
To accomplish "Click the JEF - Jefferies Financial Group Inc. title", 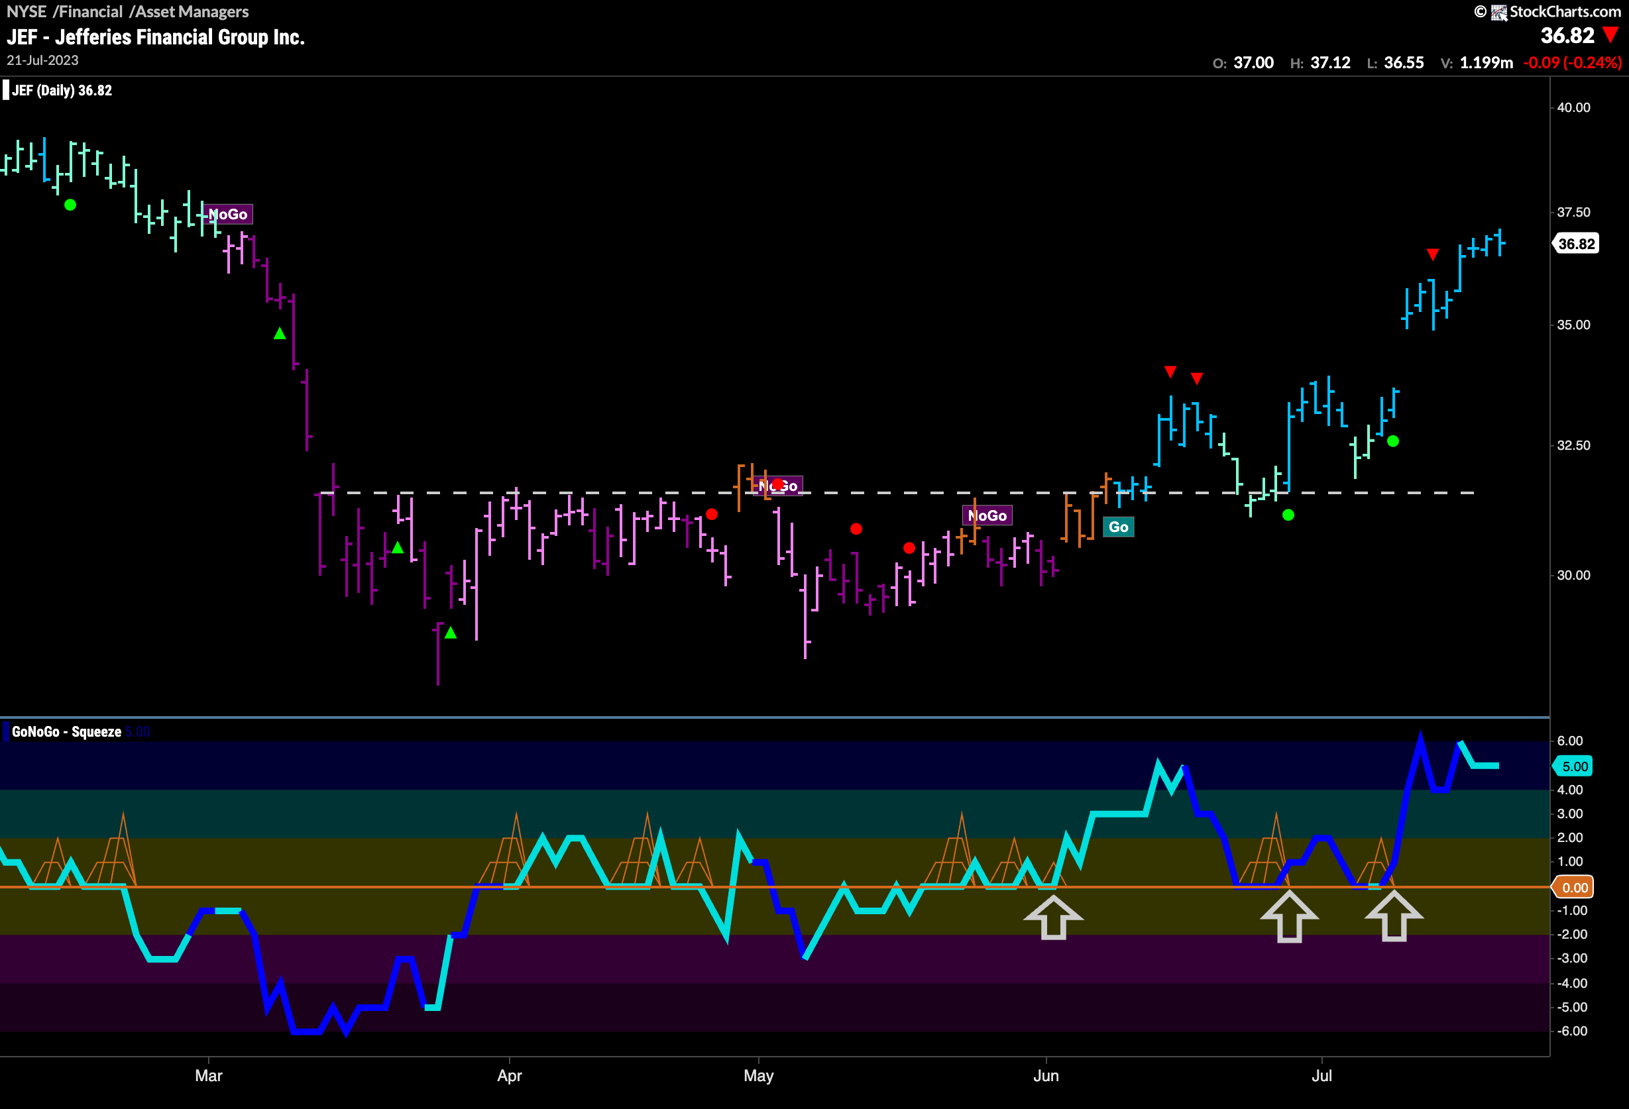I will click(x=156, y=37).
